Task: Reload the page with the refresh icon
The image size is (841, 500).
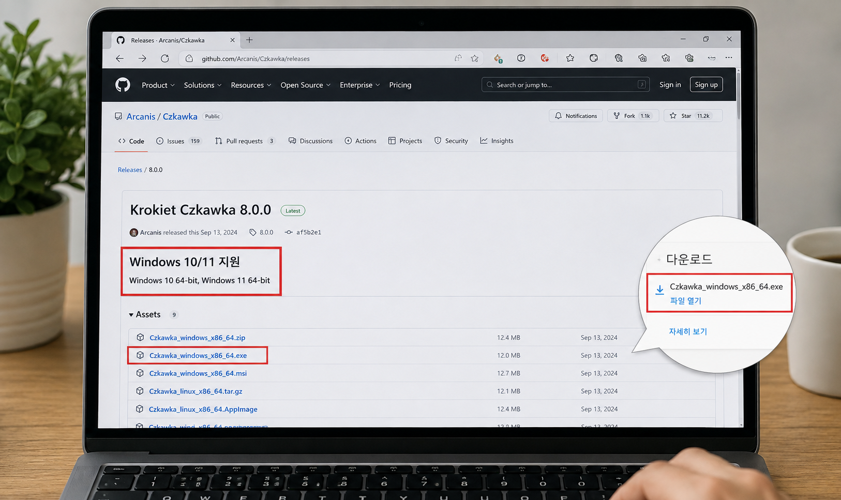Action: (165, 58)
